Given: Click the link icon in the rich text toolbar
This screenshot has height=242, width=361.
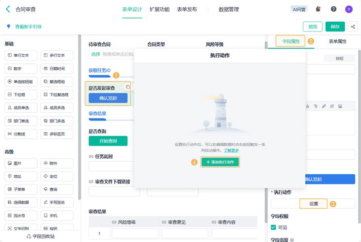Looking at the screenshot, I should click(324, 106).
